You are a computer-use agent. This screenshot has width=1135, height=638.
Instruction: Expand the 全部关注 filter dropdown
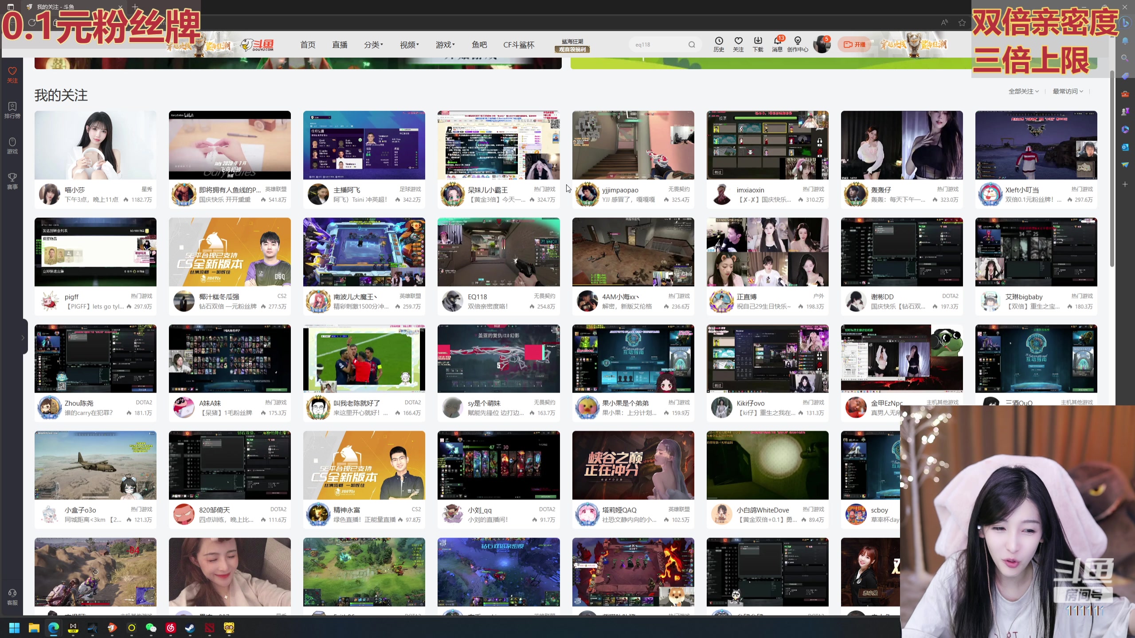click(1023, 91)
